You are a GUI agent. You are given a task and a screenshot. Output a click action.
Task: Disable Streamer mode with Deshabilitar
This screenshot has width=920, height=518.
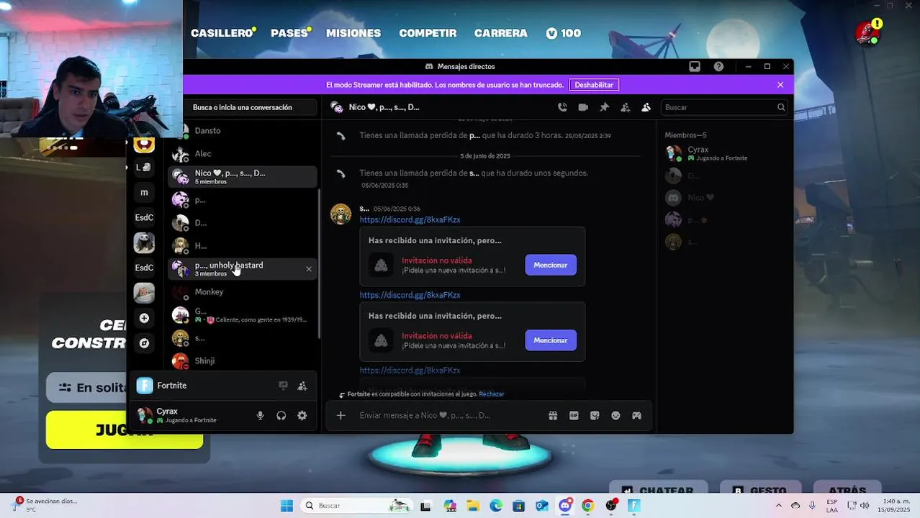click(x=594, y=85)
